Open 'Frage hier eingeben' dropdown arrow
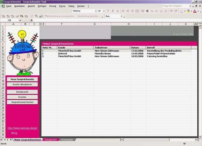This screenshot has width=202, height=146. pos(190,6)
